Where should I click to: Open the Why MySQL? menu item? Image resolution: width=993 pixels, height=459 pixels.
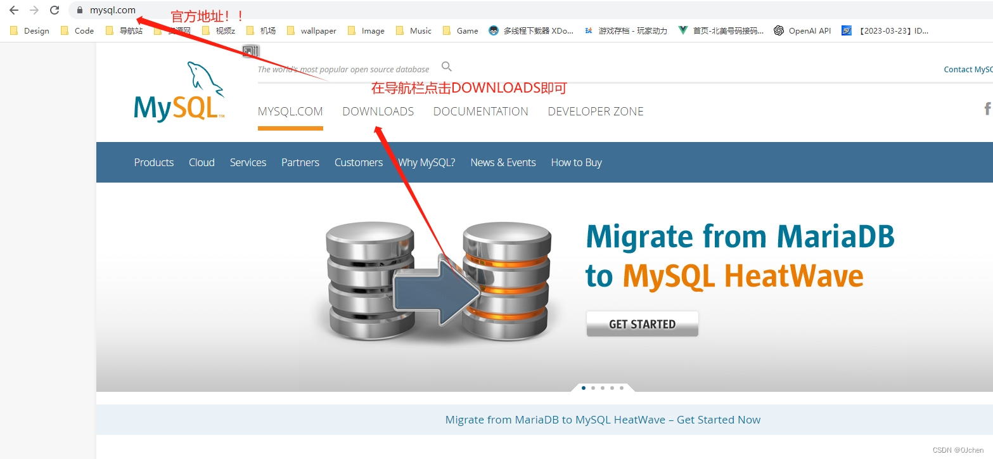pyautogui.click(x=426, y=162)
